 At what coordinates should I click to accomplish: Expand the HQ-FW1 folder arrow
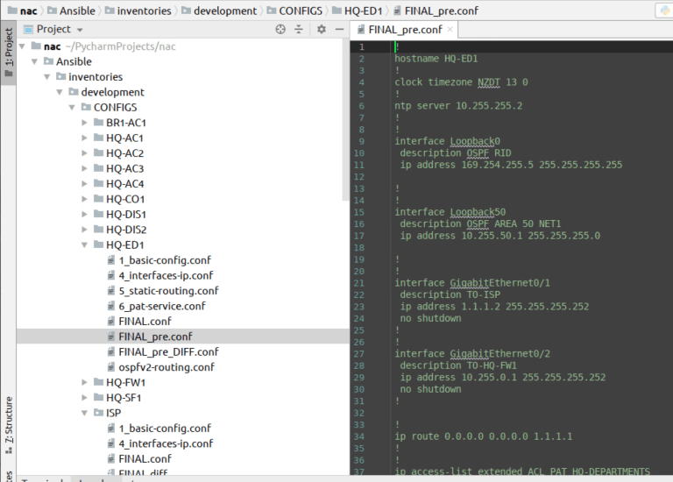click(x=84, y=382)
